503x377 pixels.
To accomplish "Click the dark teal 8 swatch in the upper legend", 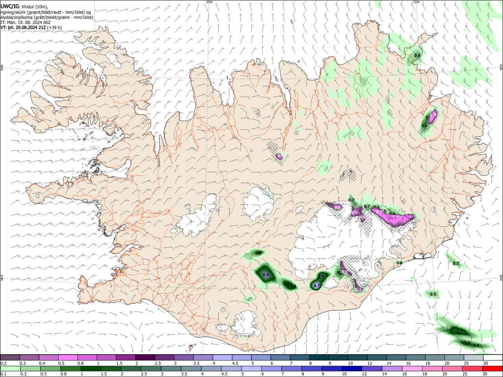I will (319, 358).
